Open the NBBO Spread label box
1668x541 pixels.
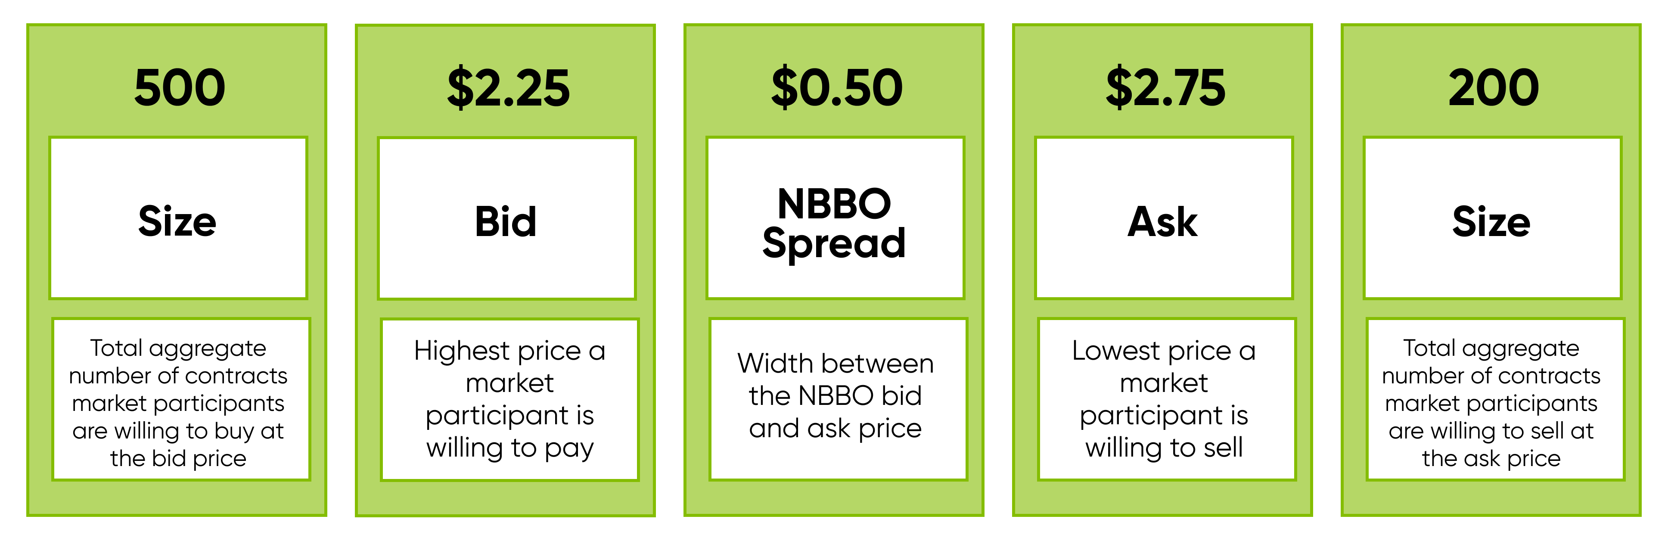point(835,218)
